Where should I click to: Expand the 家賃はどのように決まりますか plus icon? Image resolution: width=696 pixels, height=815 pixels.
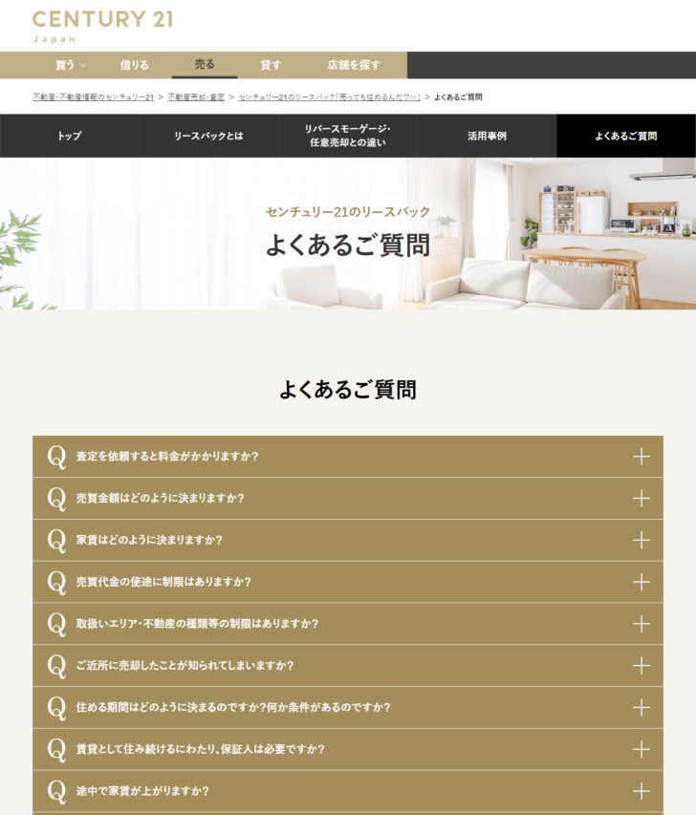tap(642, 541)
